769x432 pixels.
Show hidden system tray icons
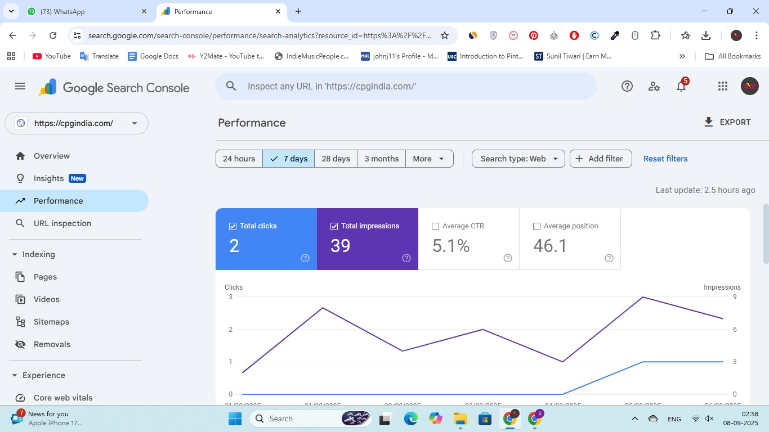[x=635, y=418]
